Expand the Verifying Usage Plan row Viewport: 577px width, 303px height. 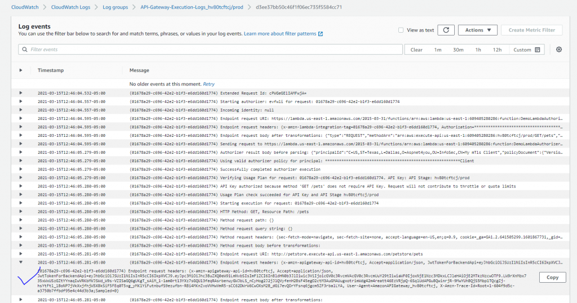(21, 177)
